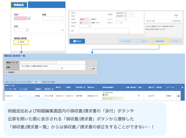Click the 検索キーワード input field
The width and height of the screenshot is (186, 138).
(38, 62)
